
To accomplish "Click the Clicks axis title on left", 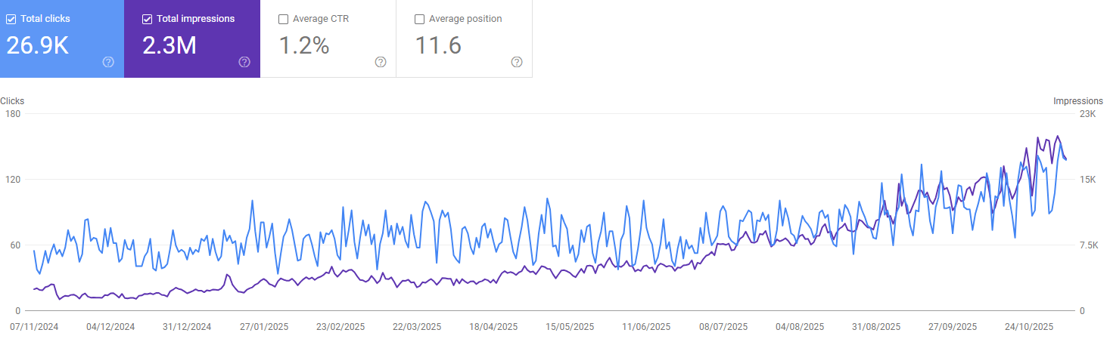I will [12, 100].
